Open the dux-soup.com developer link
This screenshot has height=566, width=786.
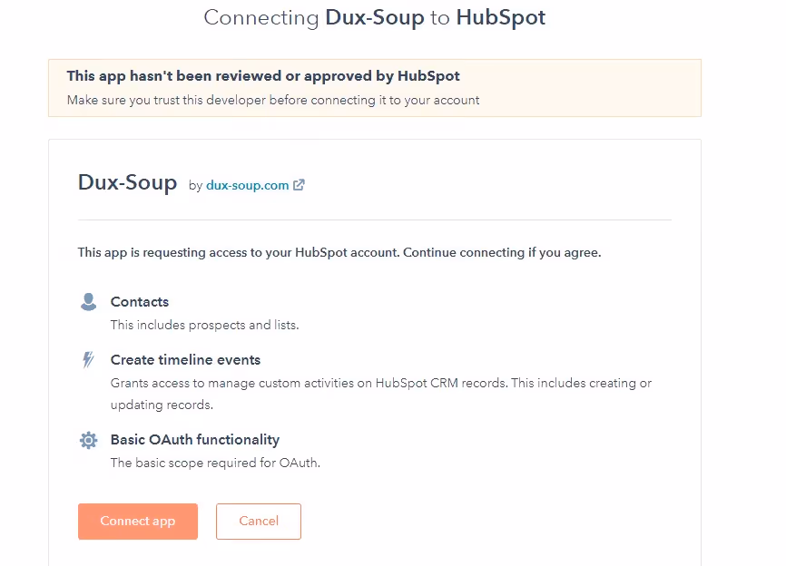tap(248, 185)
